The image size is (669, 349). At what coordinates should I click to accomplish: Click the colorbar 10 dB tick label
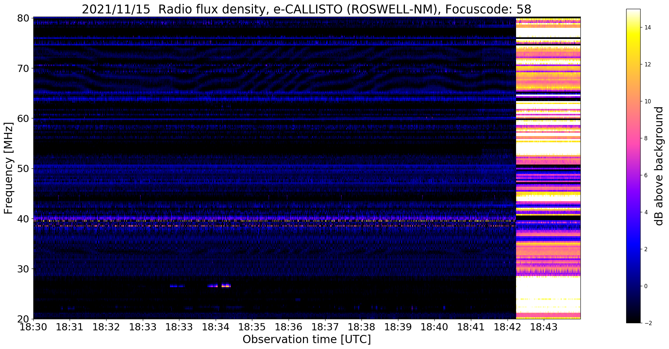click(x=647, y=101)
